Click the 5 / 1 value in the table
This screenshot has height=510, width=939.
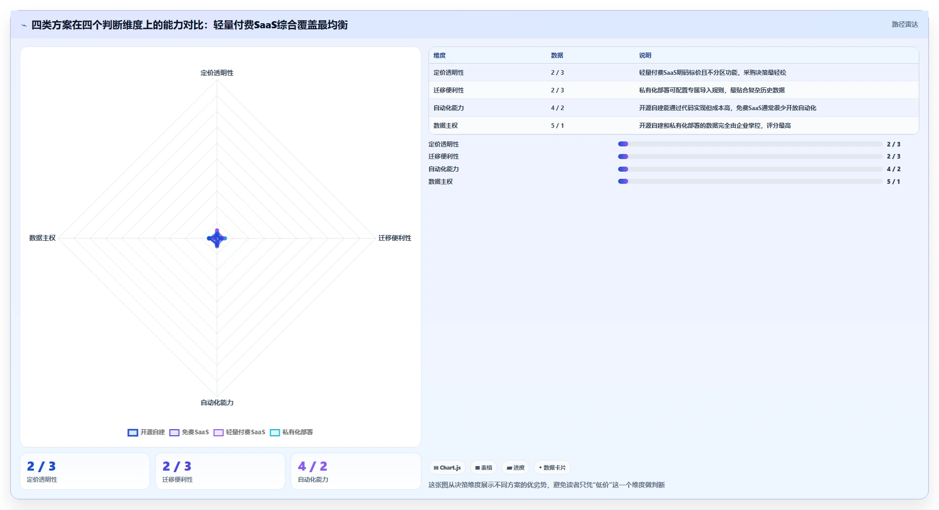(x=557, y=126)
